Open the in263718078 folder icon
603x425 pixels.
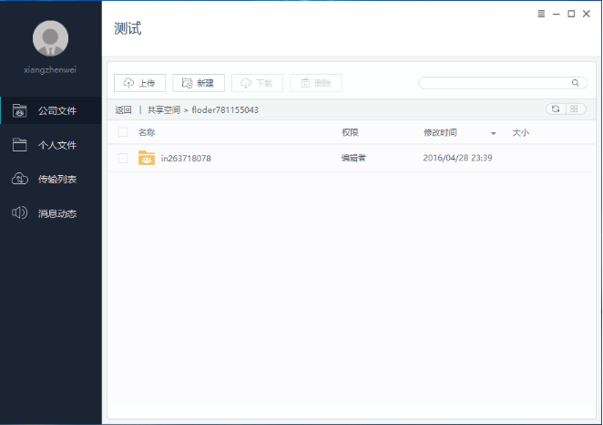point(147,159)
